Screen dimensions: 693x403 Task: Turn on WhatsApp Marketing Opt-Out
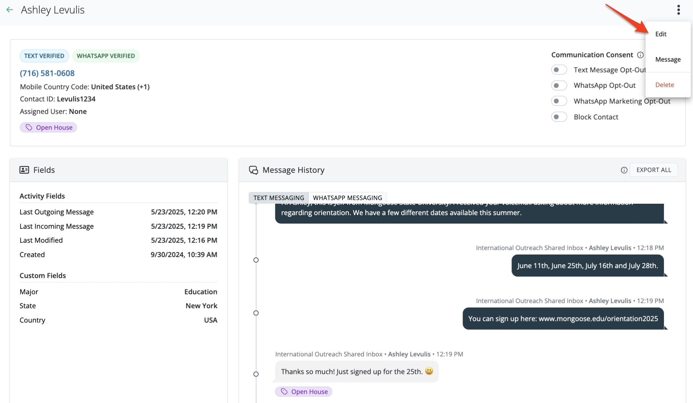point(559,101)
